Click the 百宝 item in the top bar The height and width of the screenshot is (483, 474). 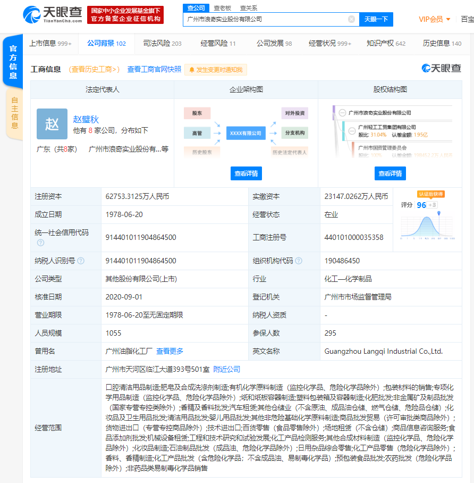click(467, 19)
